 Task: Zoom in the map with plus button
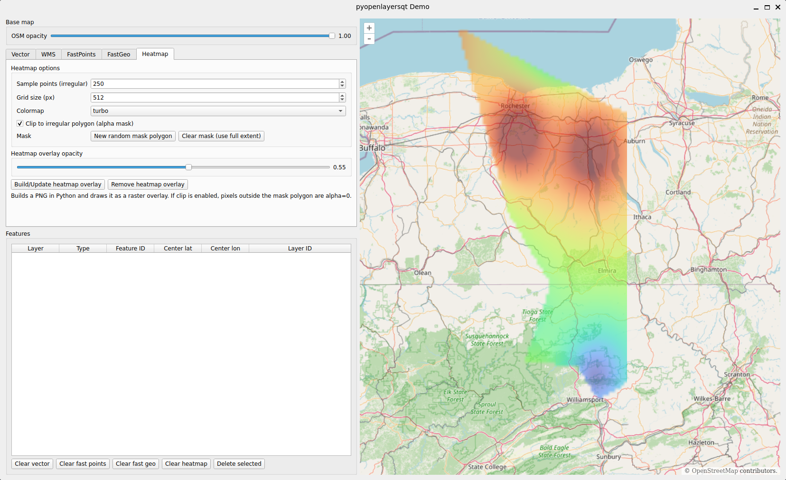coord(369,28)
